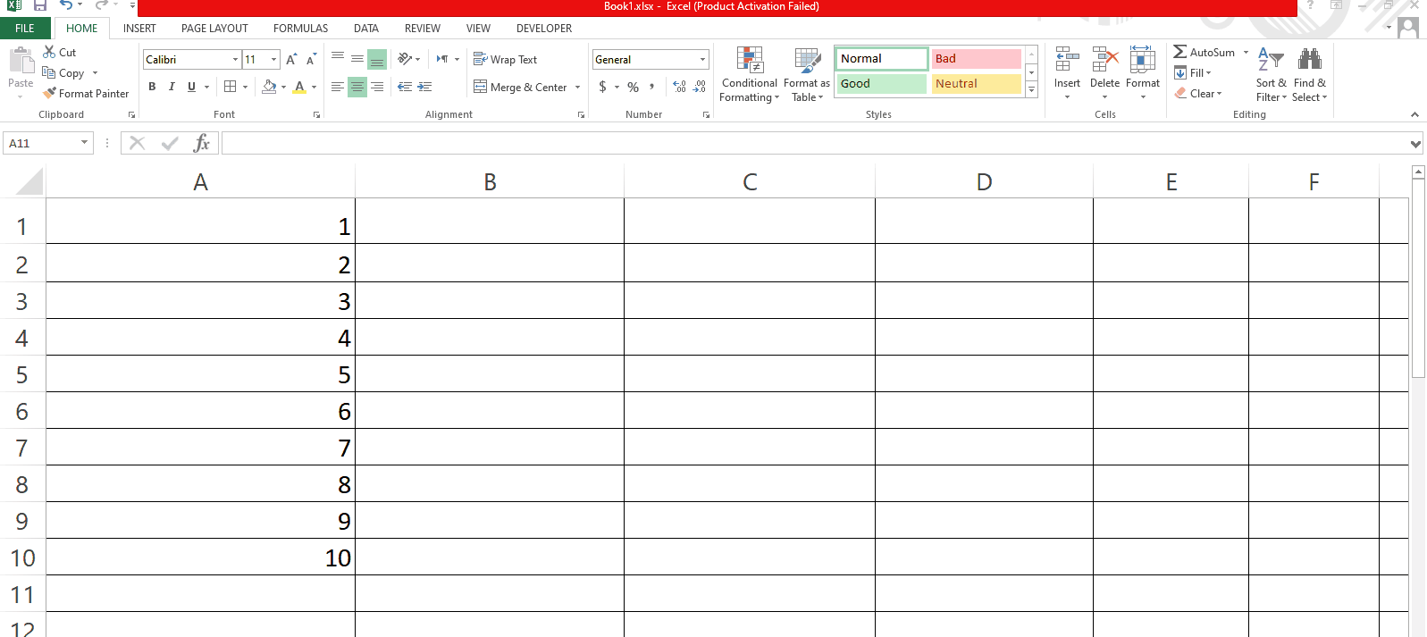This screenshot has width=1427, height=637.
Task: Select row 5 header
Action: [22, 374]
